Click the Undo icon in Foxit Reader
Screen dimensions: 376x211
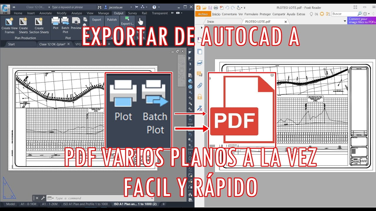point(227,7)
